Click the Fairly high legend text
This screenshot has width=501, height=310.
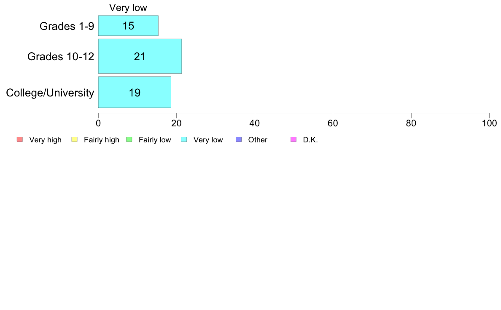tap(102, 140)
